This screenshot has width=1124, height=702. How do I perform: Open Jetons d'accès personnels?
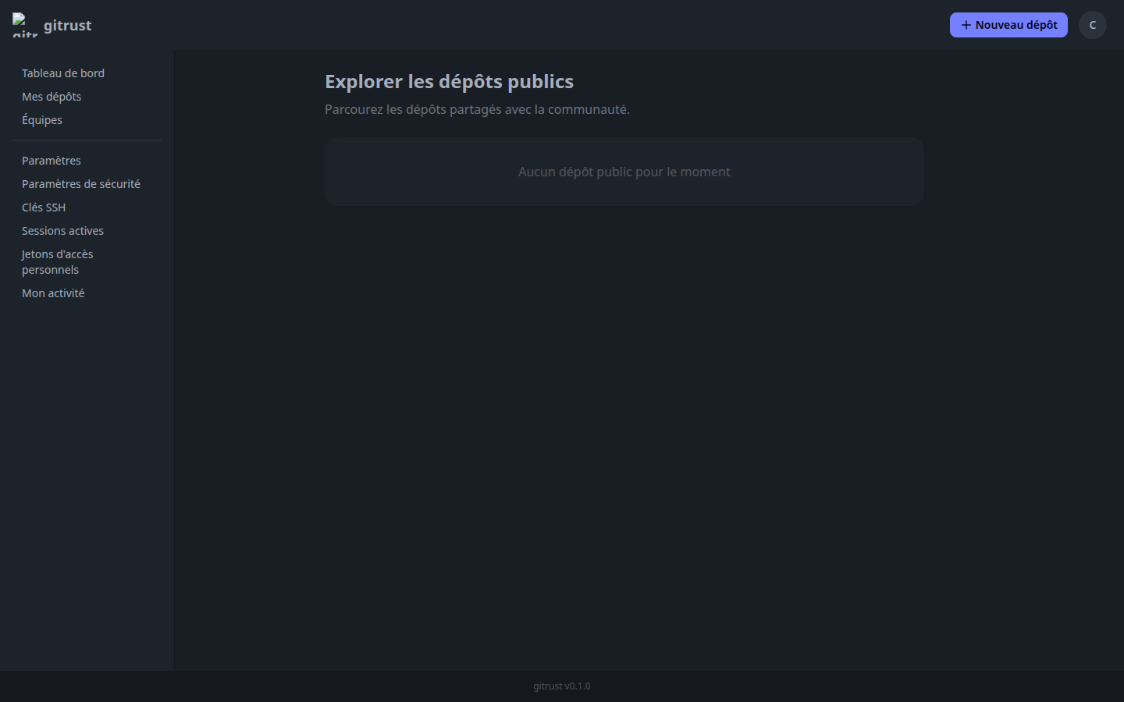coord(57,262)
